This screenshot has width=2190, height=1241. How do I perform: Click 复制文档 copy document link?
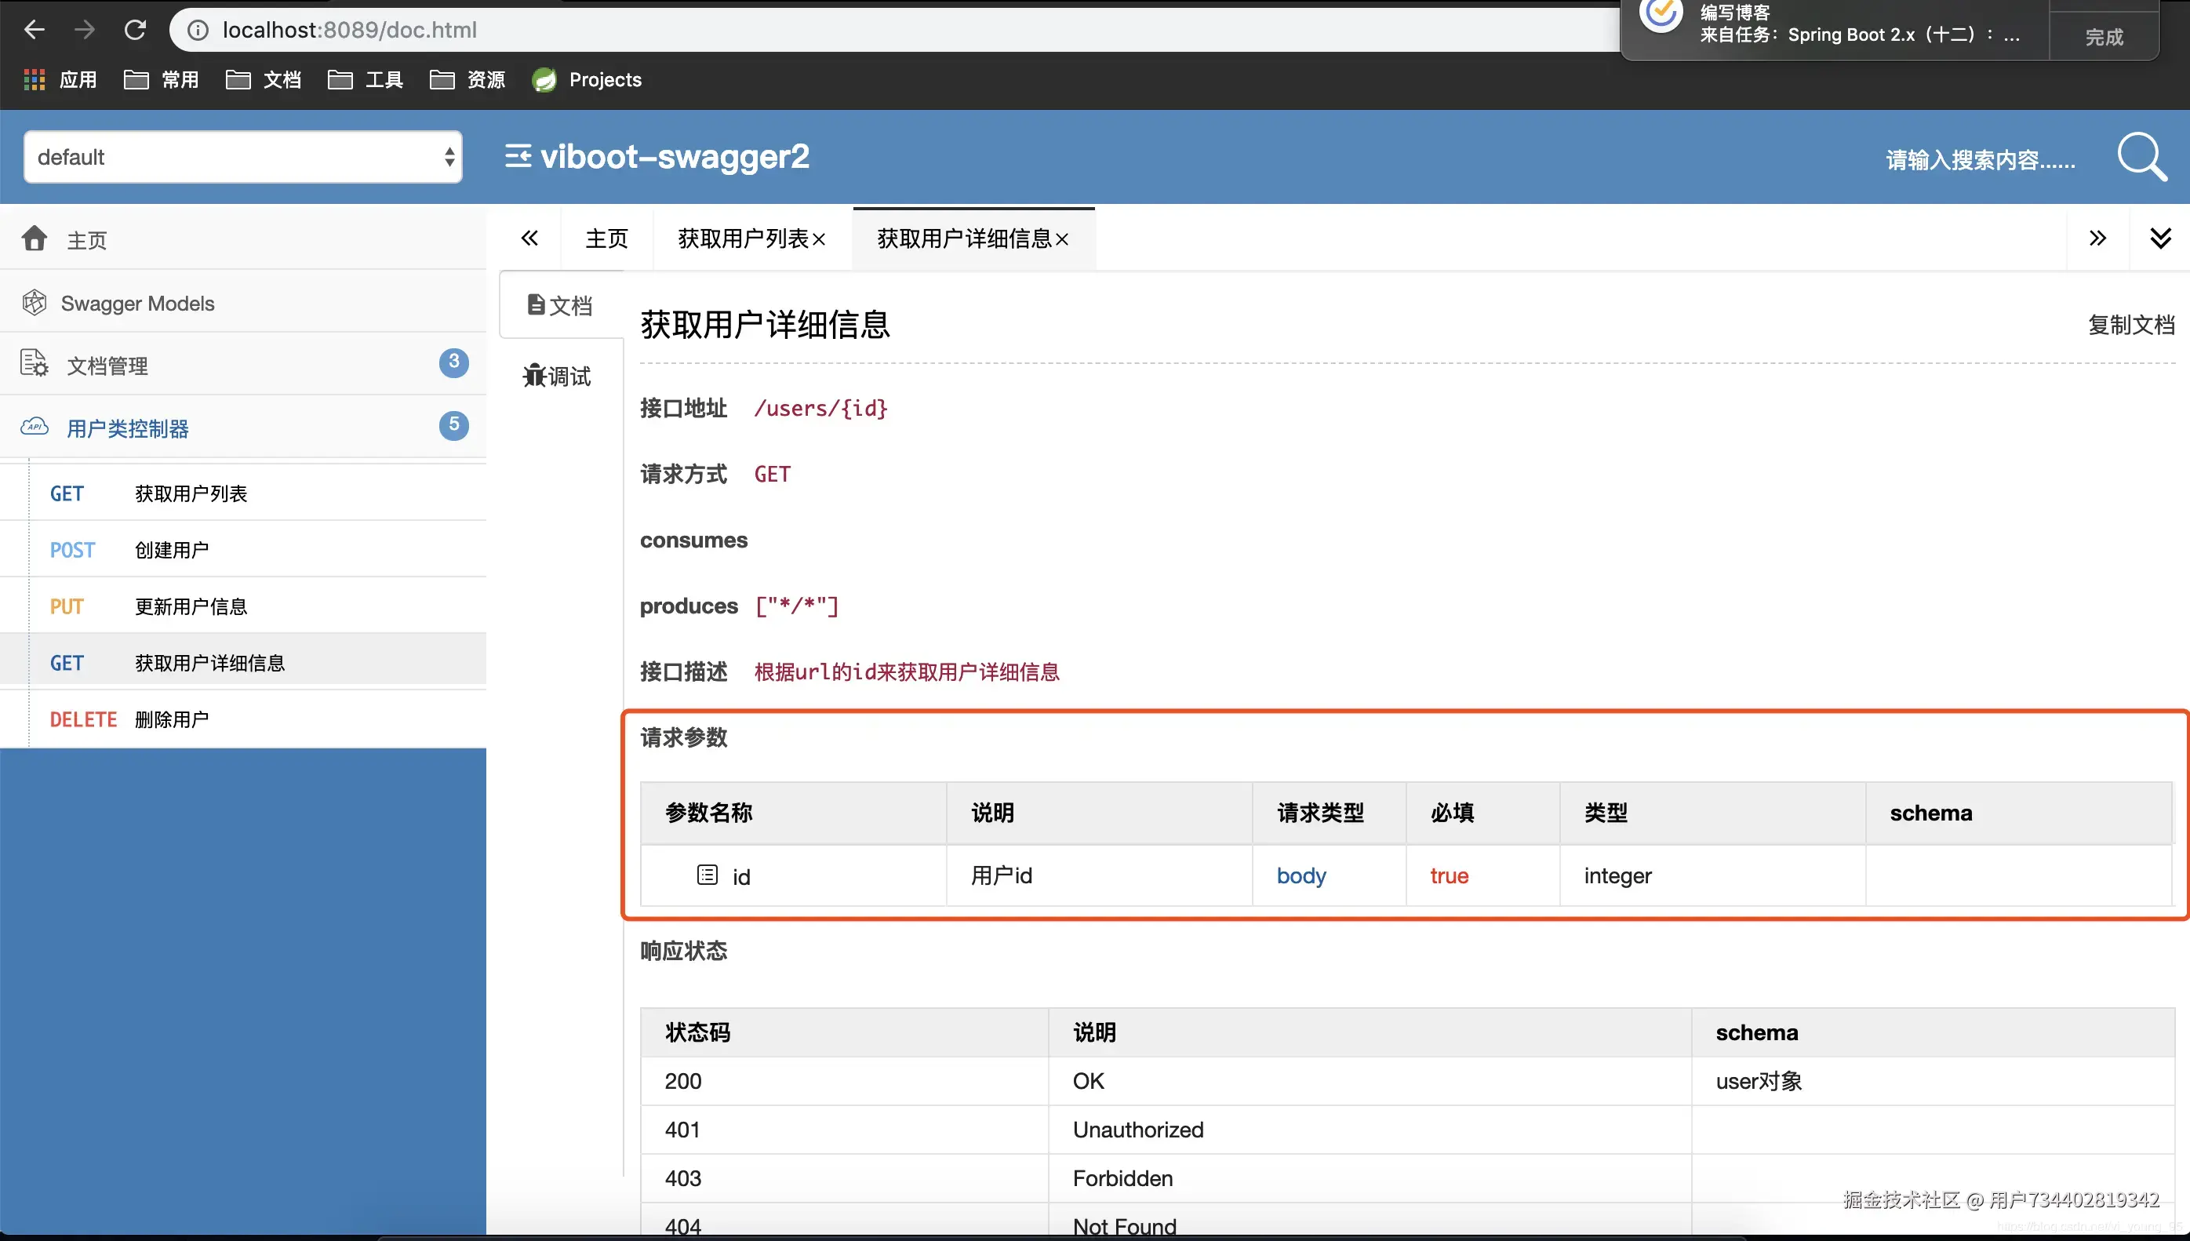pos(2130,325)
